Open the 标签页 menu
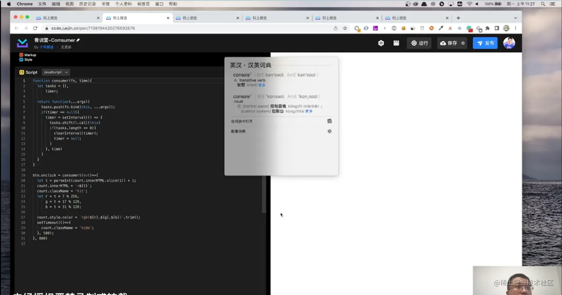The width and height of the screenshot is (562, 295). click(143, 4)
